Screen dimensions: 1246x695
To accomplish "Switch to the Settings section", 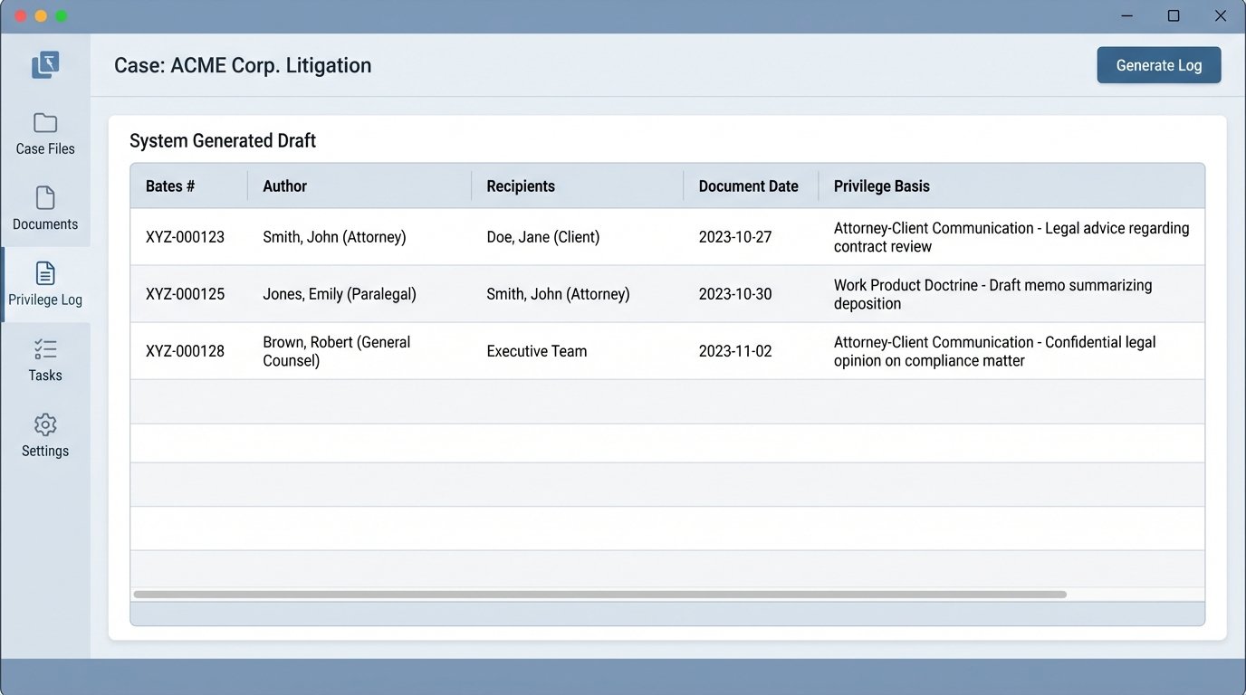I will [x=44, y=436].
